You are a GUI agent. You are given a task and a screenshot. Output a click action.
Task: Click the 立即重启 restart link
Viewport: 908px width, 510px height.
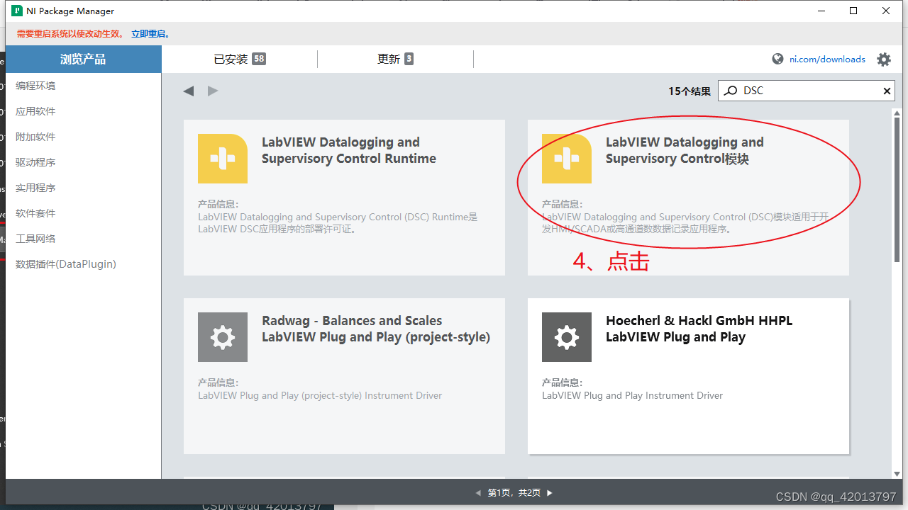coord(150,33)
